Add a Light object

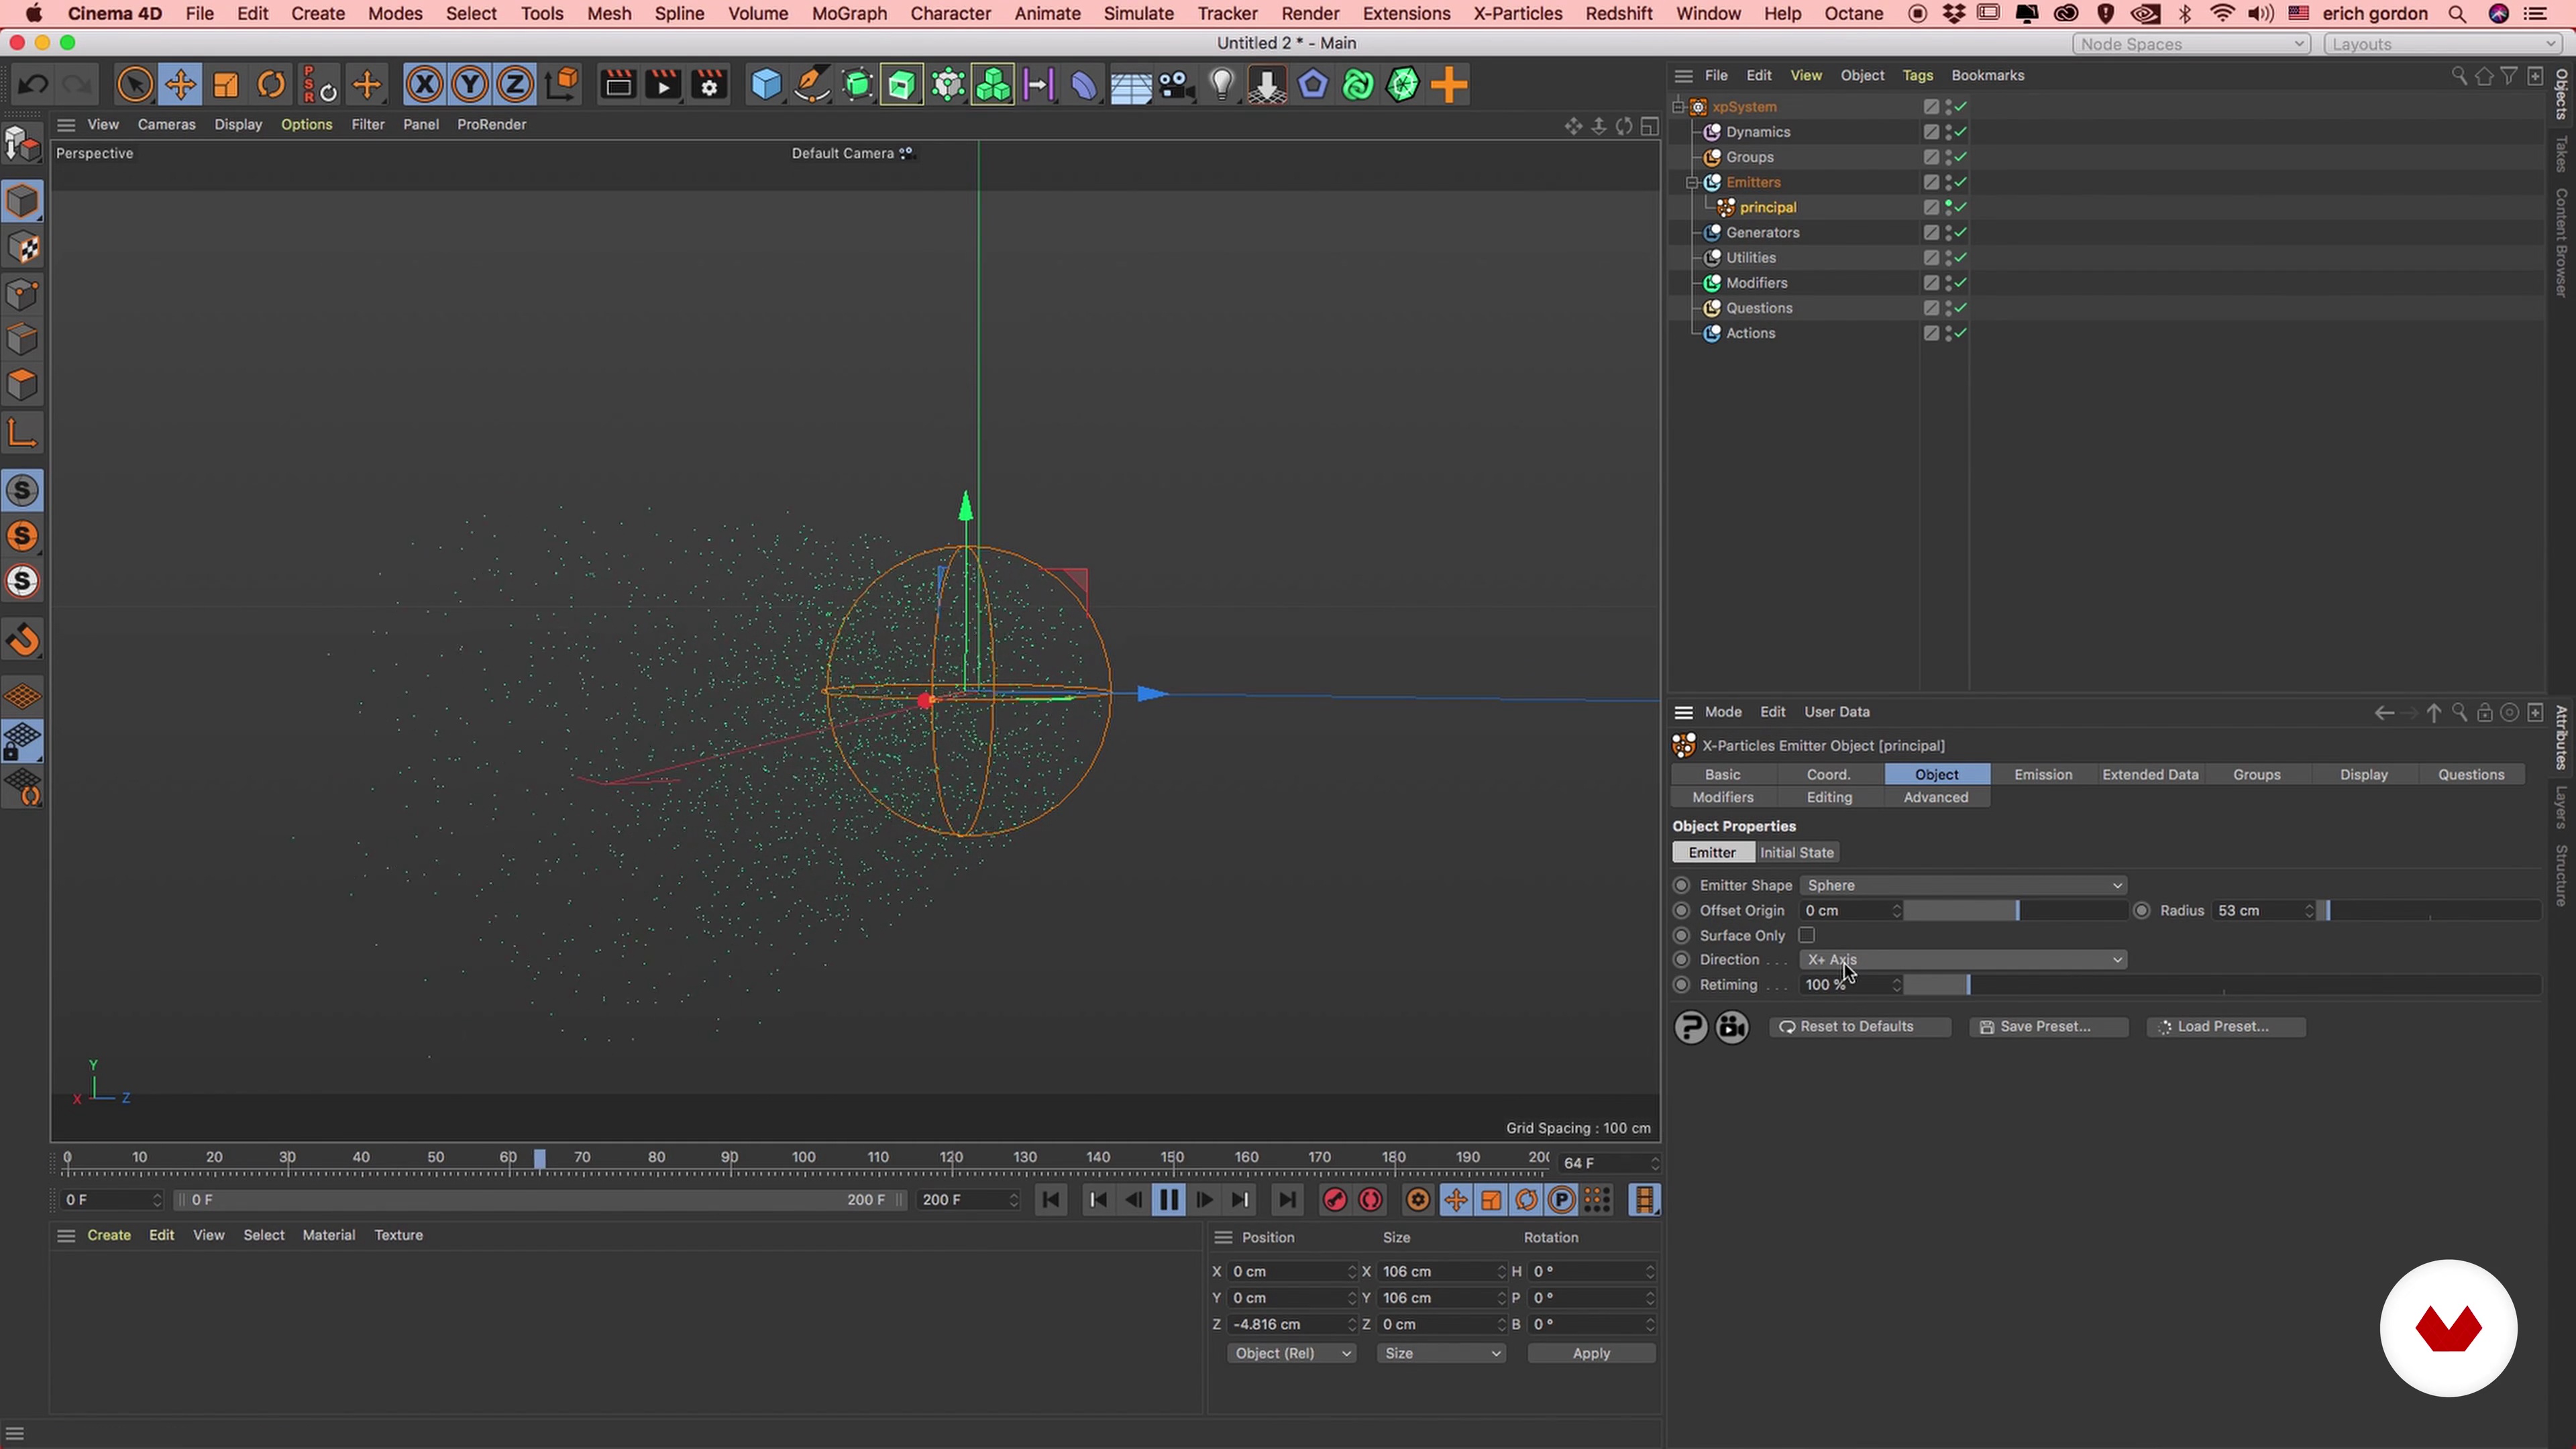click(x=1222, y=85)
